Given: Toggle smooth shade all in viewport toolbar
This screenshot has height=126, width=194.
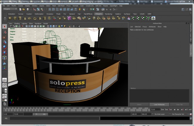Looking at the screenshot, I should [51, 26].
